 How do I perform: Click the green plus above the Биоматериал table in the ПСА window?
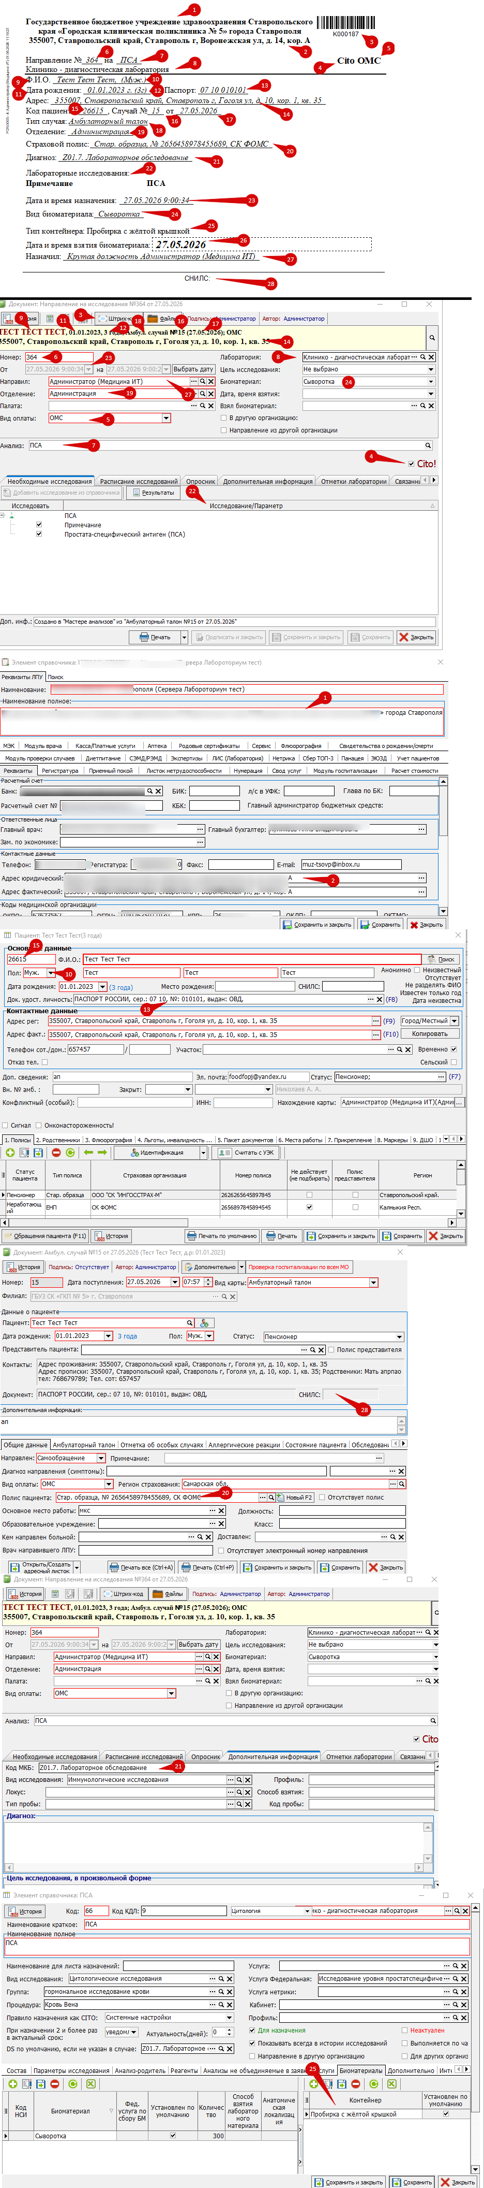(x=12, y=2083)
